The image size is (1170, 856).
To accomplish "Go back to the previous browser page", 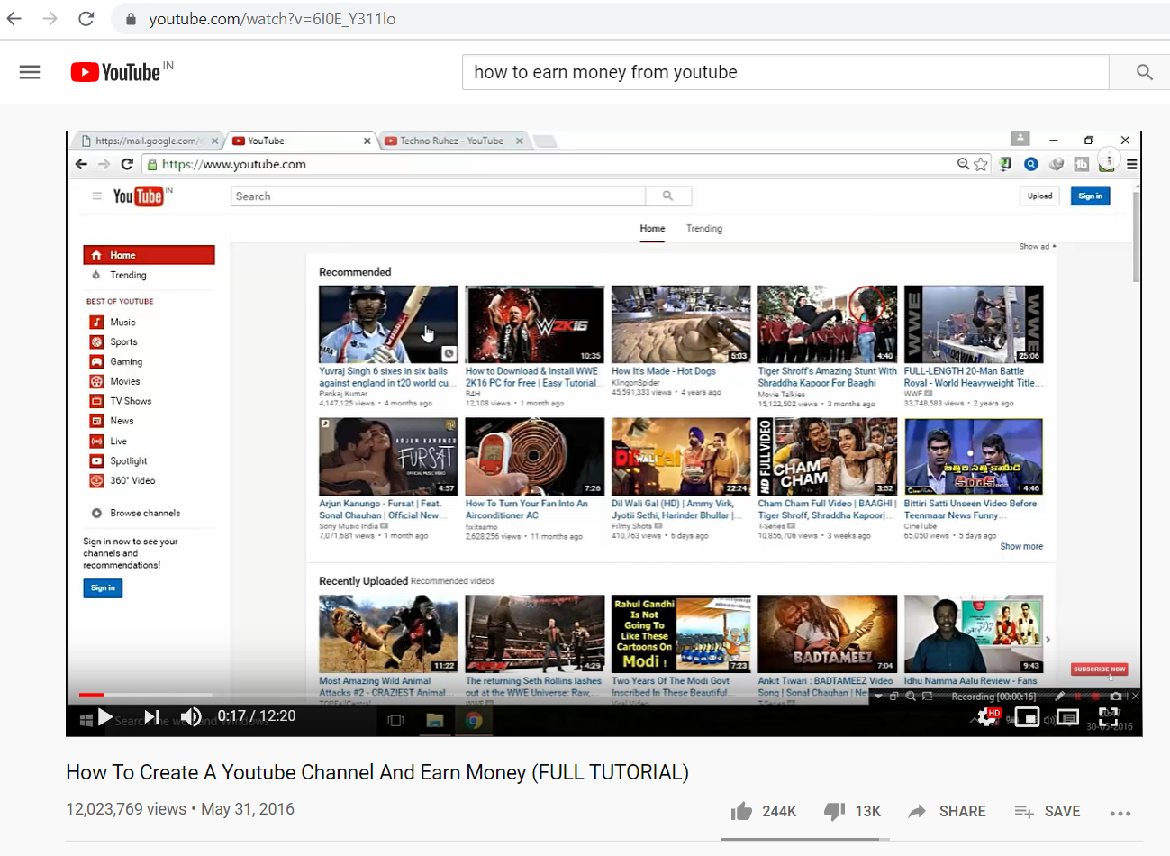I will pyautogui.click(x=14, y=18).
